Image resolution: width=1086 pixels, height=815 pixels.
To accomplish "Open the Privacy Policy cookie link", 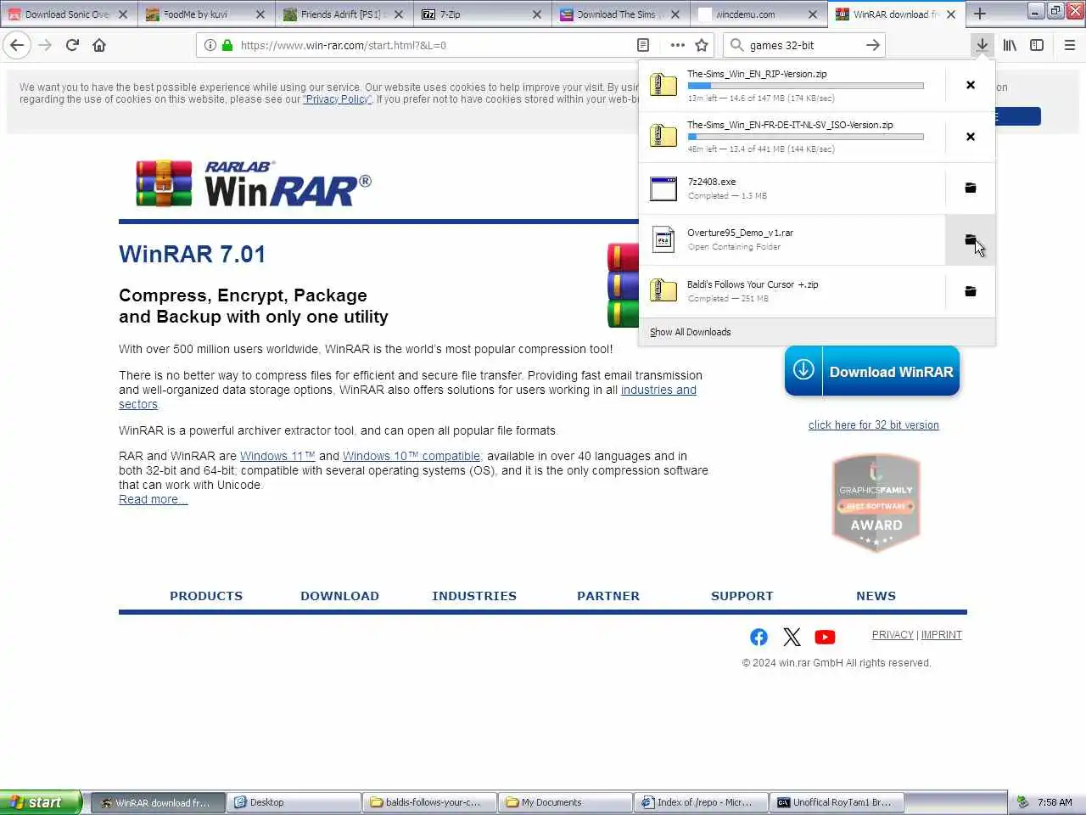I will point(337,99).
